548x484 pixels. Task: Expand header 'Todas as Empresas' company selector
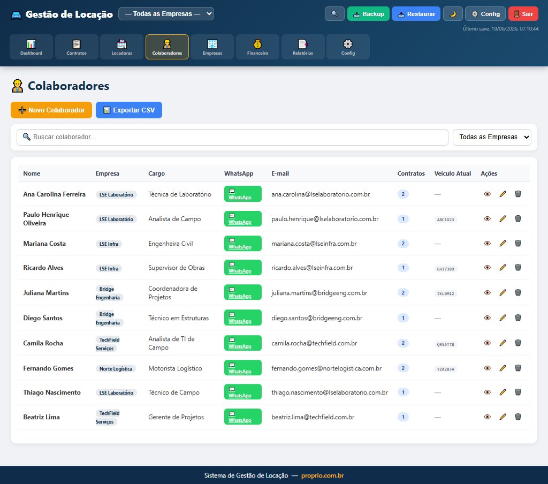(166, 14)
